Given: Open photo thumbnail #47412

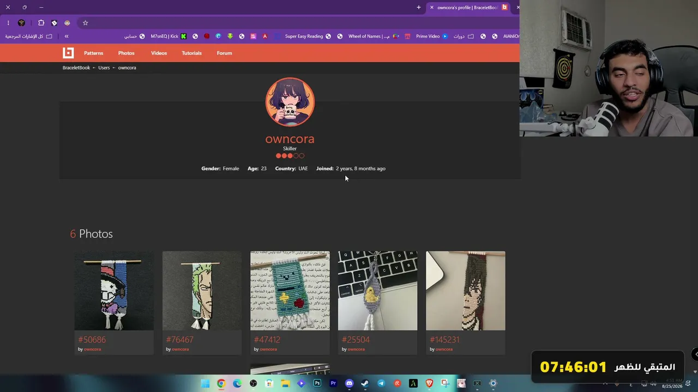Looking at the screenshot, I should 290,291.
